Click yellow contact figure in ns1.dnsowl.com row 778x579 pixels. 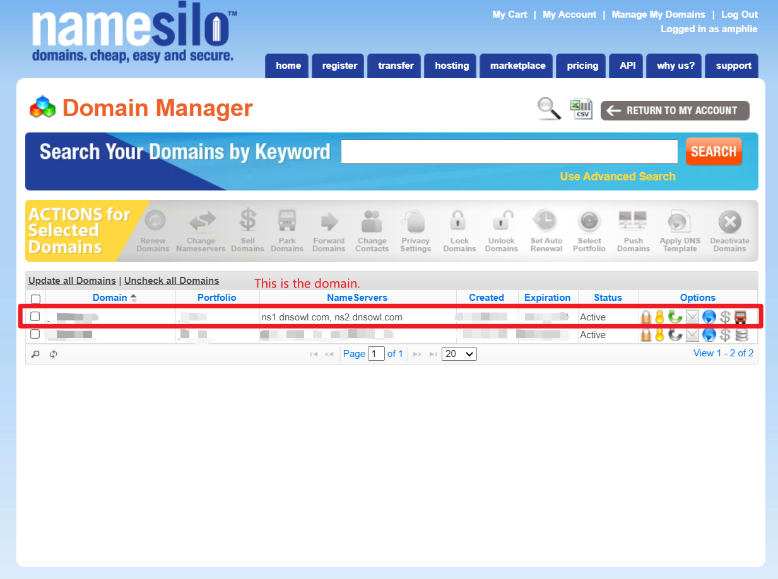[660, 317]
